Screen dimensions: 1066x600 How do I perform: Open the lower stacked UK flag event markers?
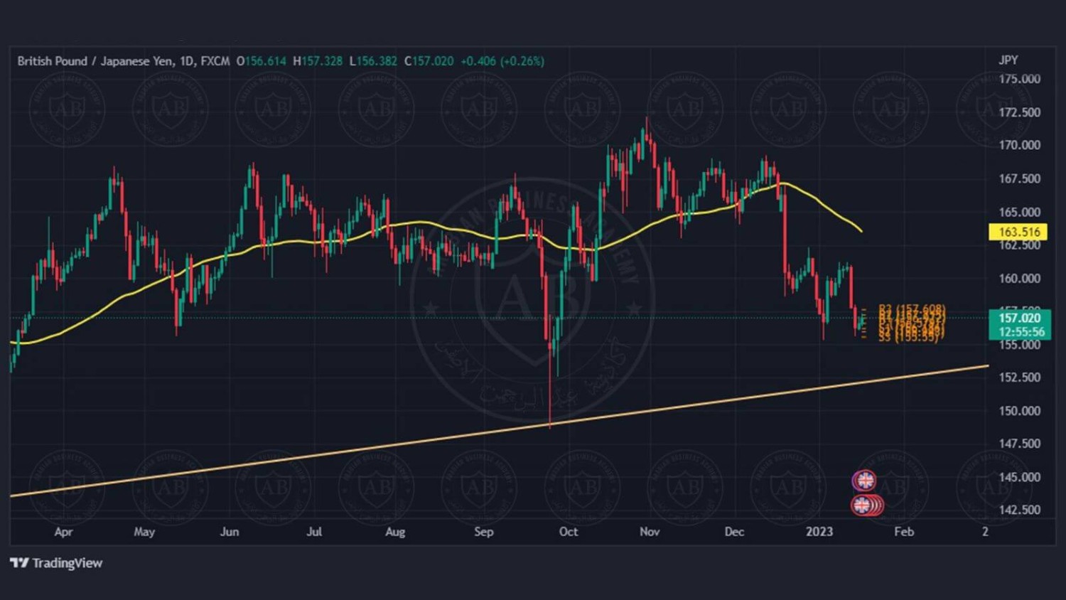click(865, 505)
